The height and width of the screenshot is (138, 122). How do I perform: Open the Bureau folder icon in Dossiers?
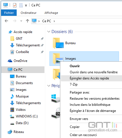pos(58,43)
